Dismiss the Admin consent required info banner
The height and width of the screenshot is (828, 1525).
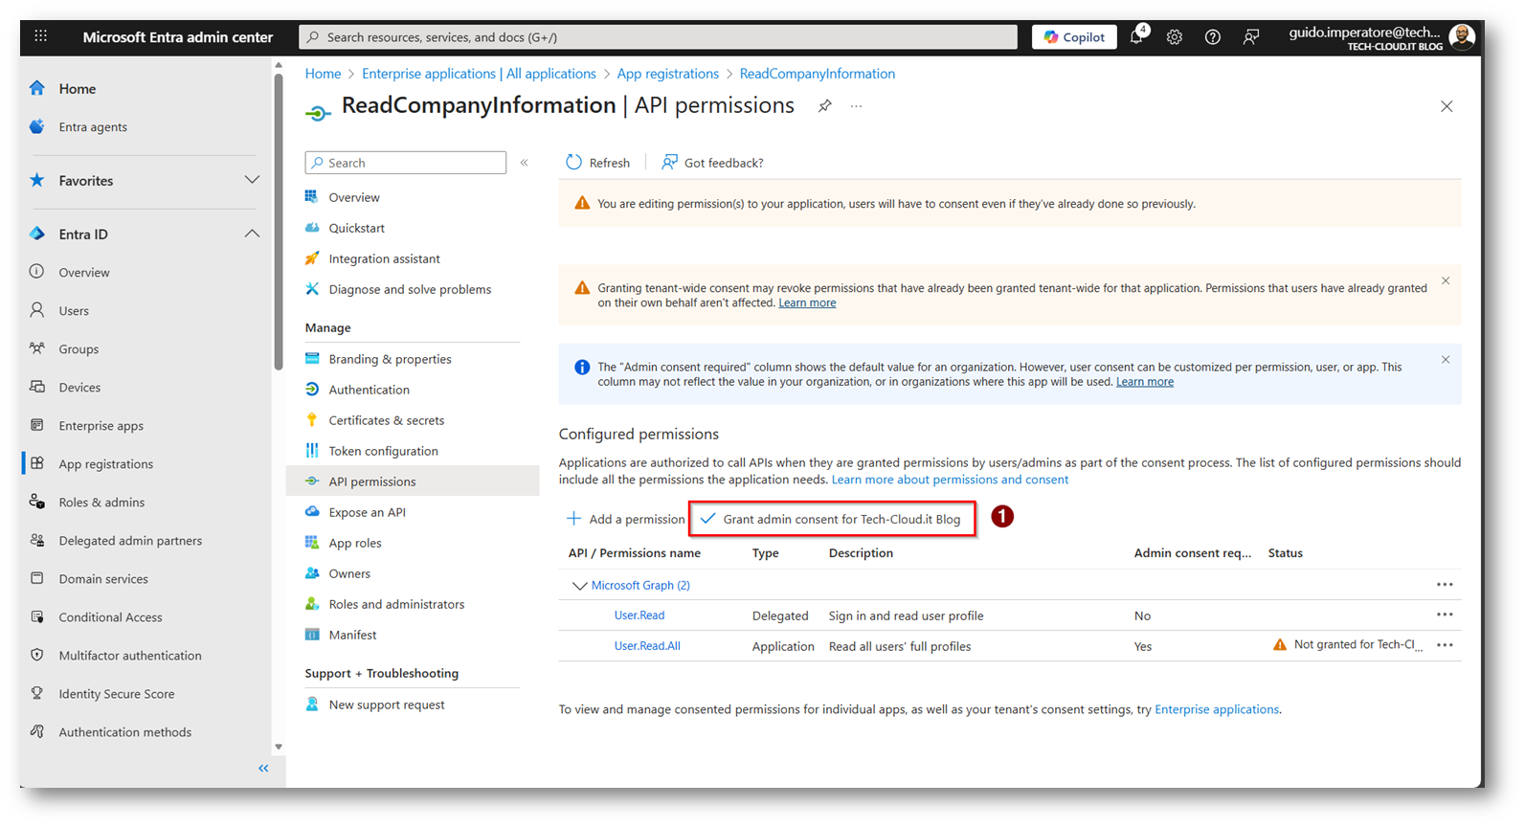pyautogui.click(x=1446, y=360)
